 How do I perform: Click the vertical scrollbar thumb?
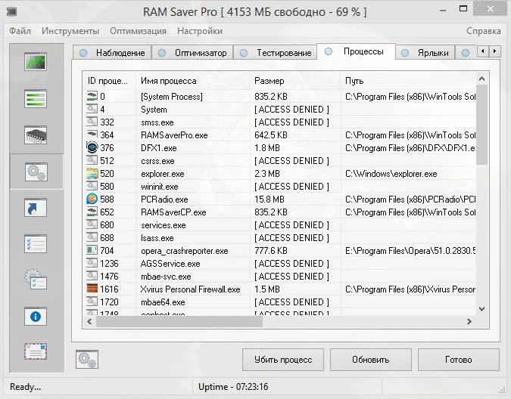[x=481, y=125]
